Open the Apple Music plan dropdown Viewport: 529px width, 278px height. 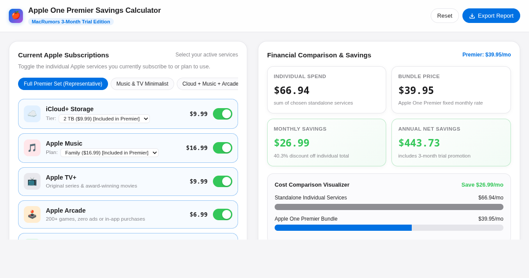(x=109, y=153)
